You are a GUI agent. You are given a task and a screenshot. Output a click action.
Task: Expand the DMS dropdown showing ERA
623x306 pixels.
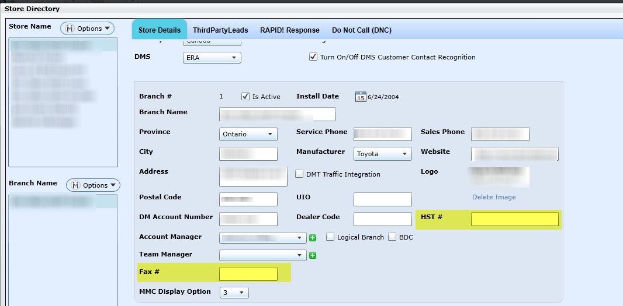tap(212, 58)
